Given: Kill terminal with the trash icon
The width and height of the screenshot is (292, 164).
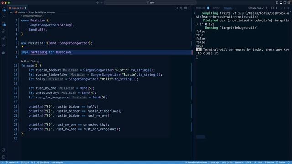Looking at the screenshot, I should 276,8.
